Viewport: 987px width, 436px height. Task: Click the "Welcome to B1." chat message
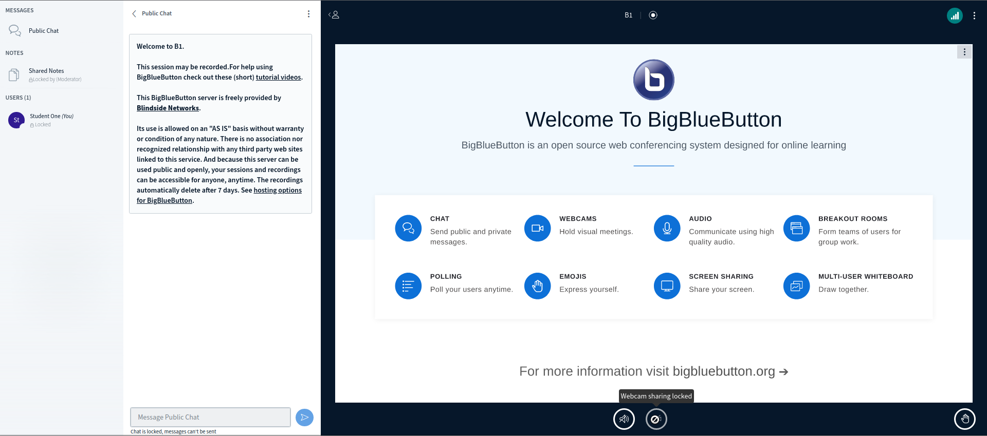click(x=160, y=47)
